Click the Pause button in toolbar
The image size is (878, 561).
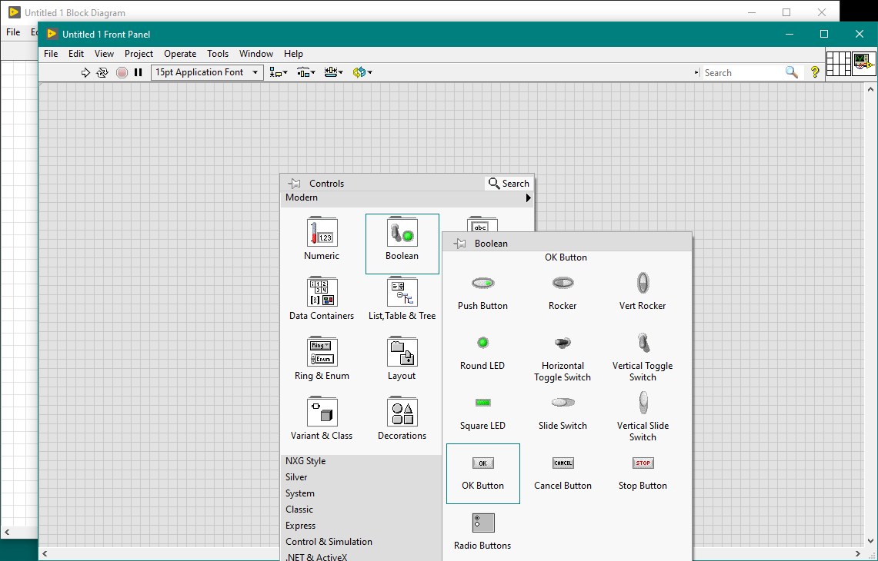tap(139, 72)
